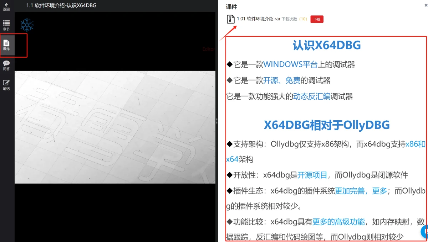Click the download count (10)

coord(303,19)
